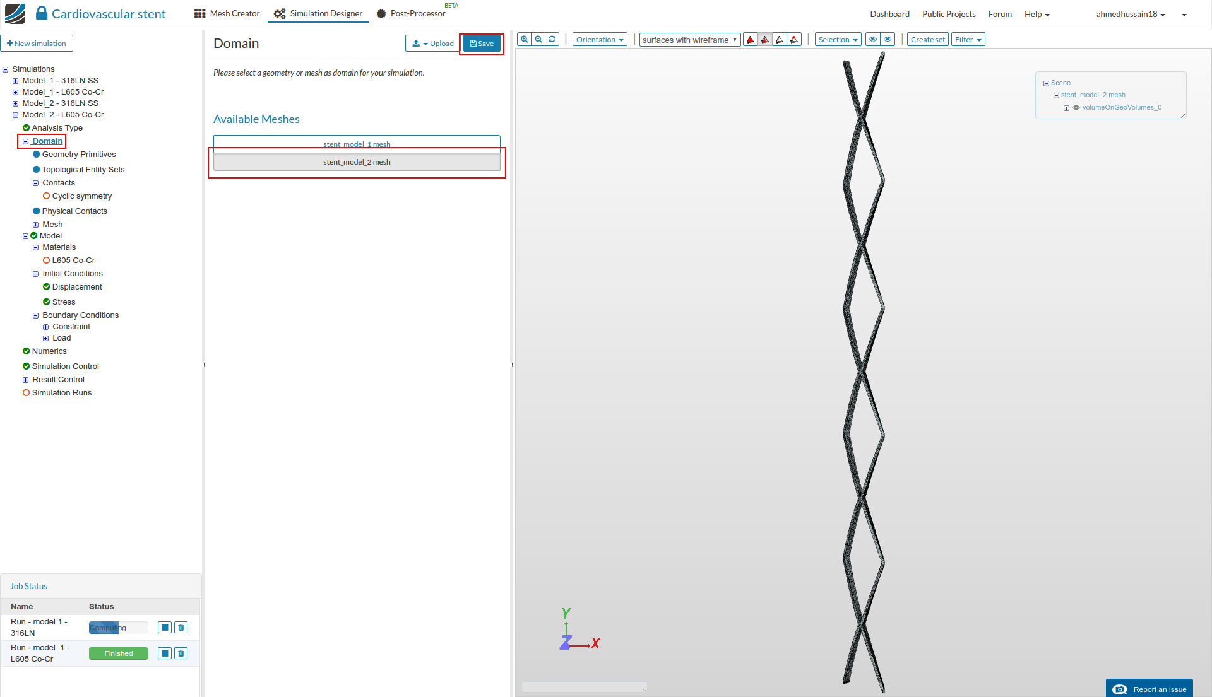This screenshot has width=1212, height=697.
Task: Delete the Run - model_1 - L605 Co-Cr job
Action: tap(181, 653)
